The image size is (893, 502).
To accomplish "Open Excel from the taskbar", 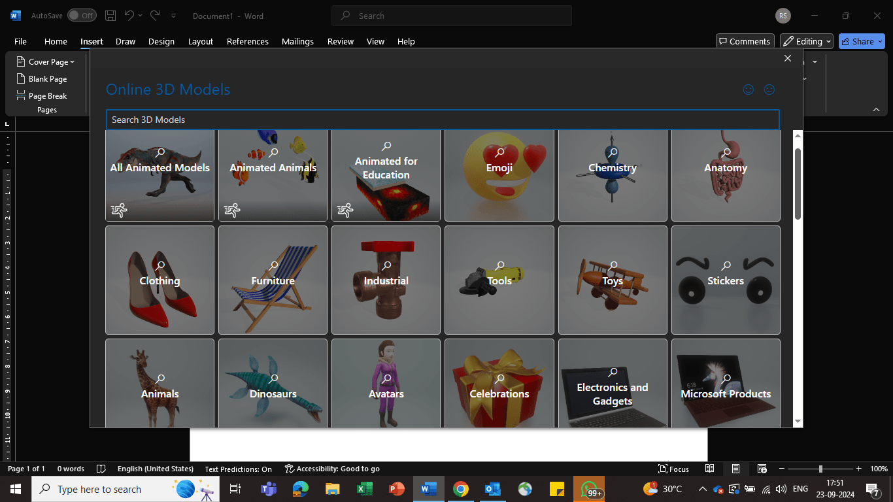I will 364,489.
